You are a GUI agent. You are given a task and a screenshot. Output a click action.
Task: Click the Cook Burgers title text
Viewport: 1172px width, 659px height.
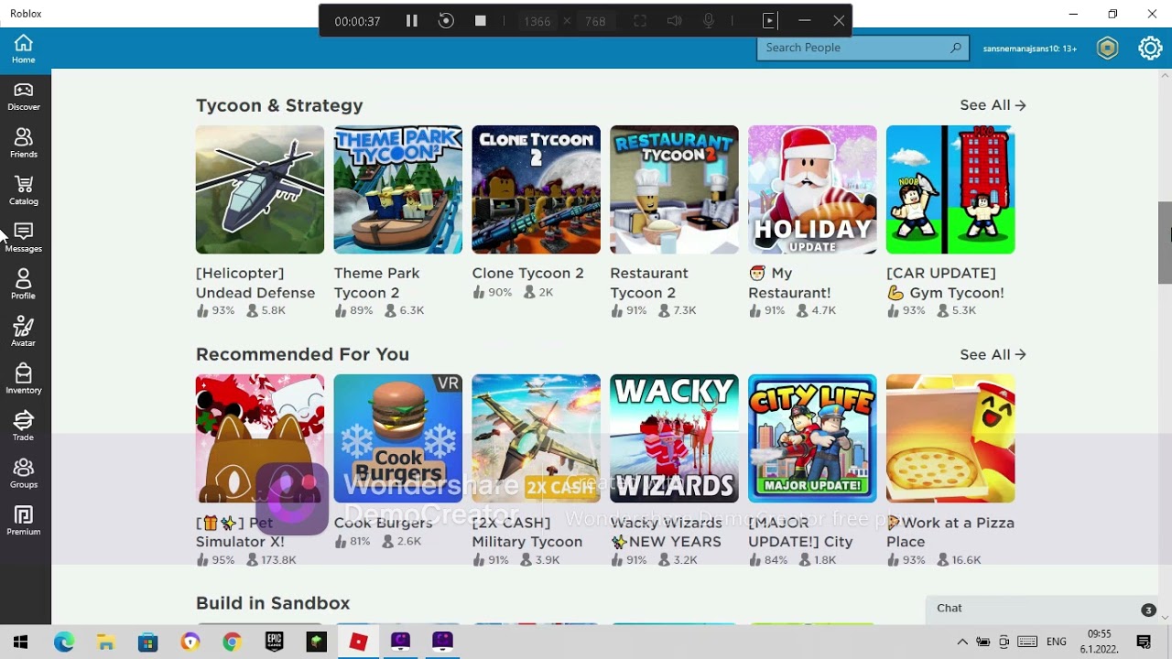click(383, 523)
